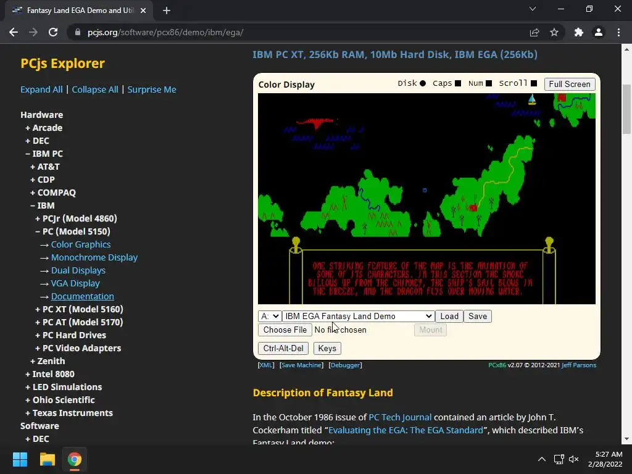Show hidden system tray icons
The height and width of the screenshot is (474, 632).
click(542, 459)
